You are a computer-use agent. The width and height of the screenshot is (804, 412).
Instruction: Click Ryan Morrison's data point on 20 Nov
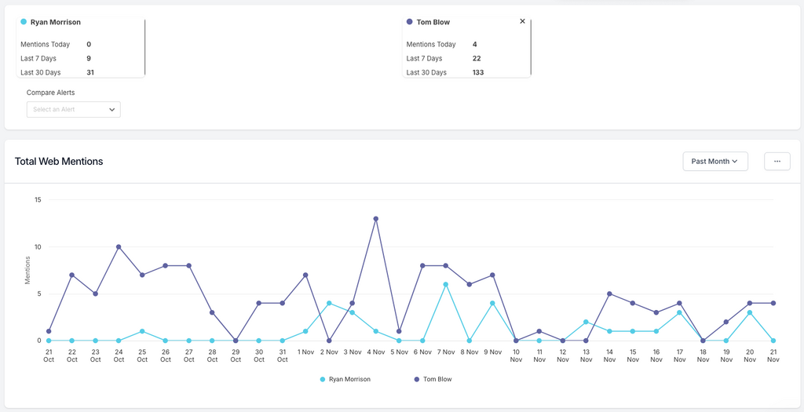pos(750,312)
